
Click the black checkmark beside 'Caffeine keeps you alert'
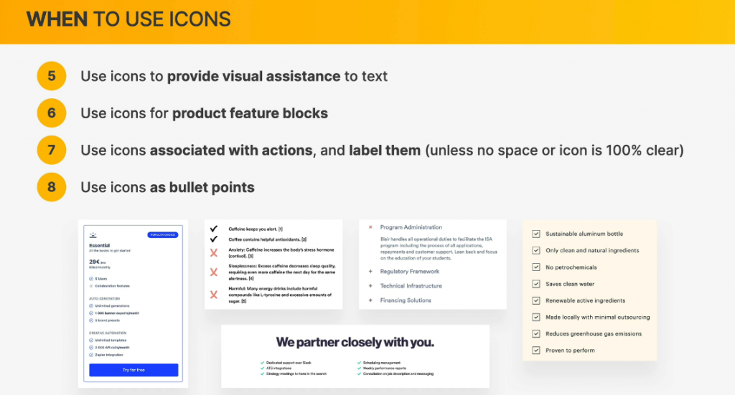pos(213,229)
